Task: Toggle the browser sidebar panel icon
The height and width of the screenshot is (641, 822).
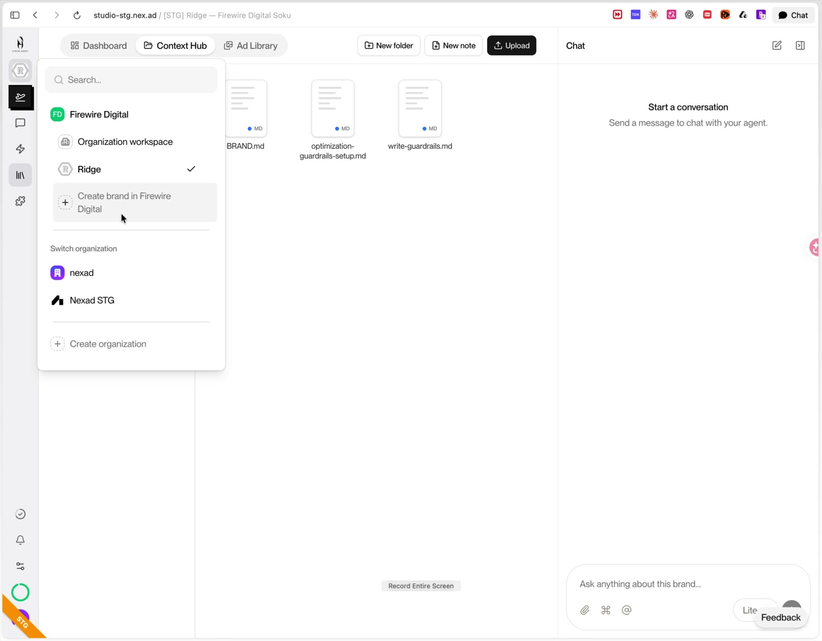Action: pyautogui.click(x=15, y=15)
